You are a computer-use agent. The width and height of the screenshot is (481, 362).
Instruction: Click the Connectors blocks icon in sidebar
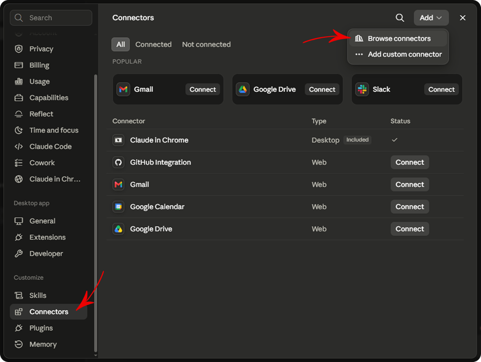(19, 312)
